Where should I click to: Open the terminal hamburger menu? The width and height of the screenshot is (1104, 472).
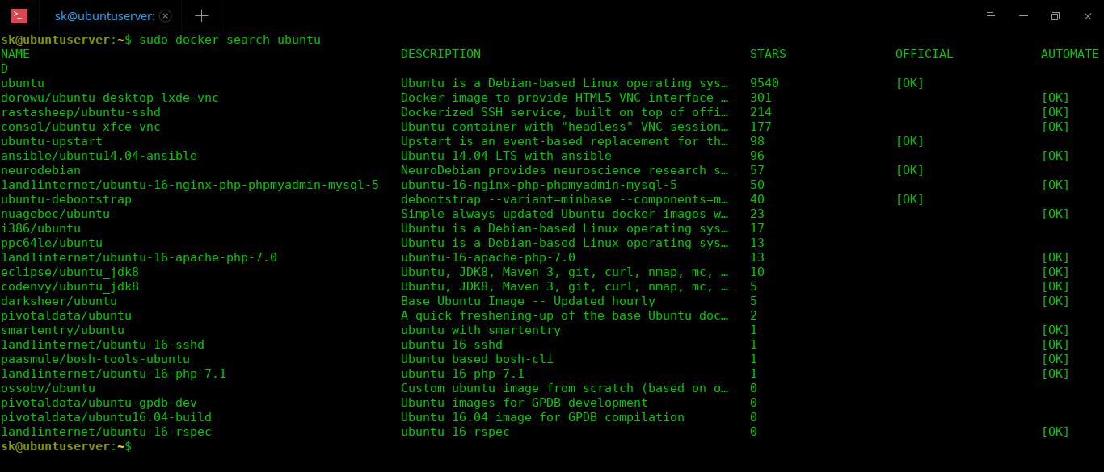(x=991, y=16)
